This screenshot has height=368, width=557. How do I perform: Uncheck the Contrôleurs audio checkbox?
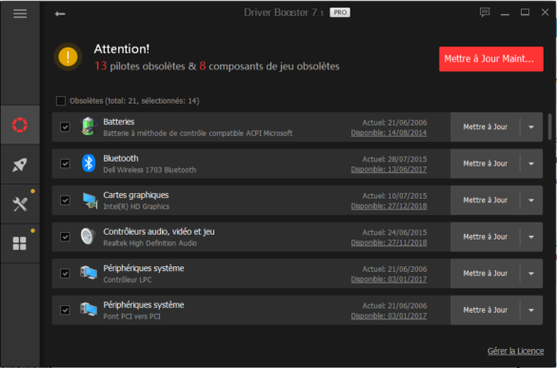pyautogui.click(x=65, y=237)
